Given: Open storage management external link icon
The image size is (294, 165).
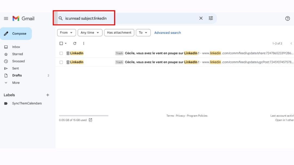Looking at the screenshot, I should point(90,120).
